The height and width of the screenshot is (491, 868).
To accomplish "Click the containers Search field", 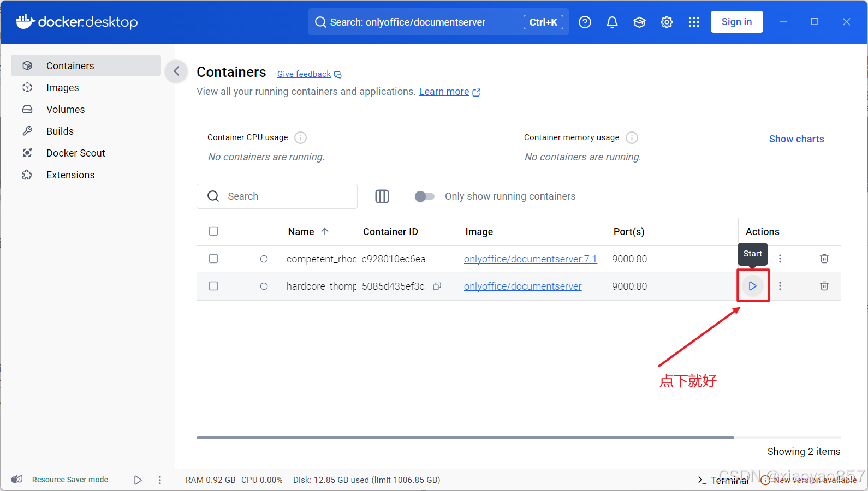I will (x=277, y=196).
